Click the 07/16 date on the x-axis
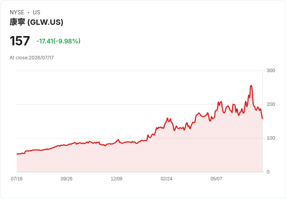286x199 pixels. [x=17, y=178]
